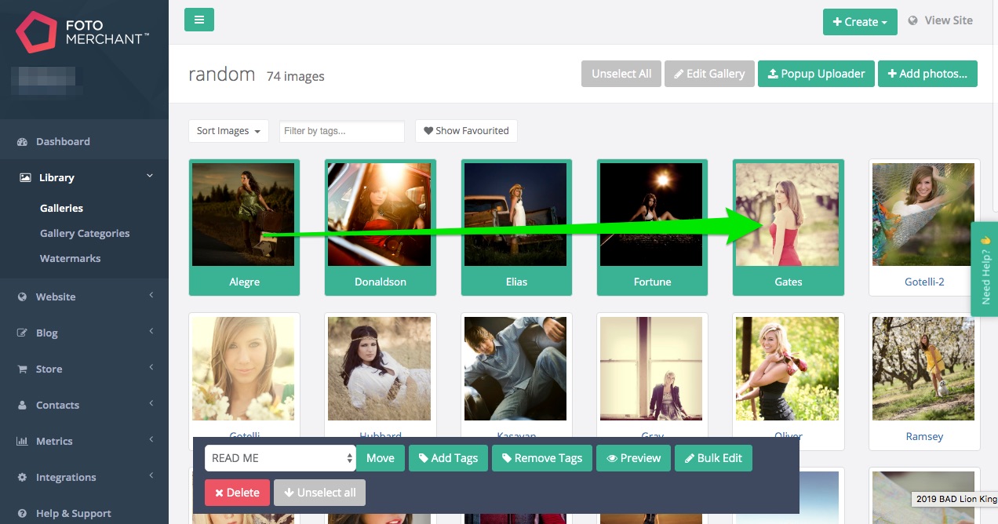
Task: Collapse the Library section chevron
Action: coord(150,176)
